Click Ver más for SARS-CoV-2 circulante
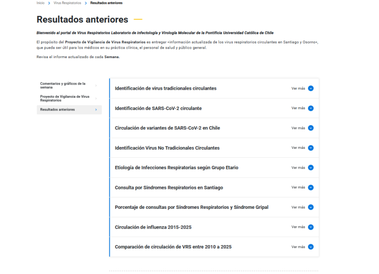 [298, 108]
